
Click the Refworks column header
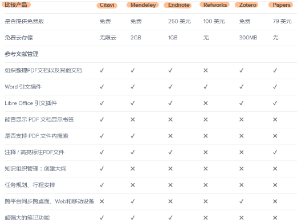pyautogui.click(x=215, y=5)
